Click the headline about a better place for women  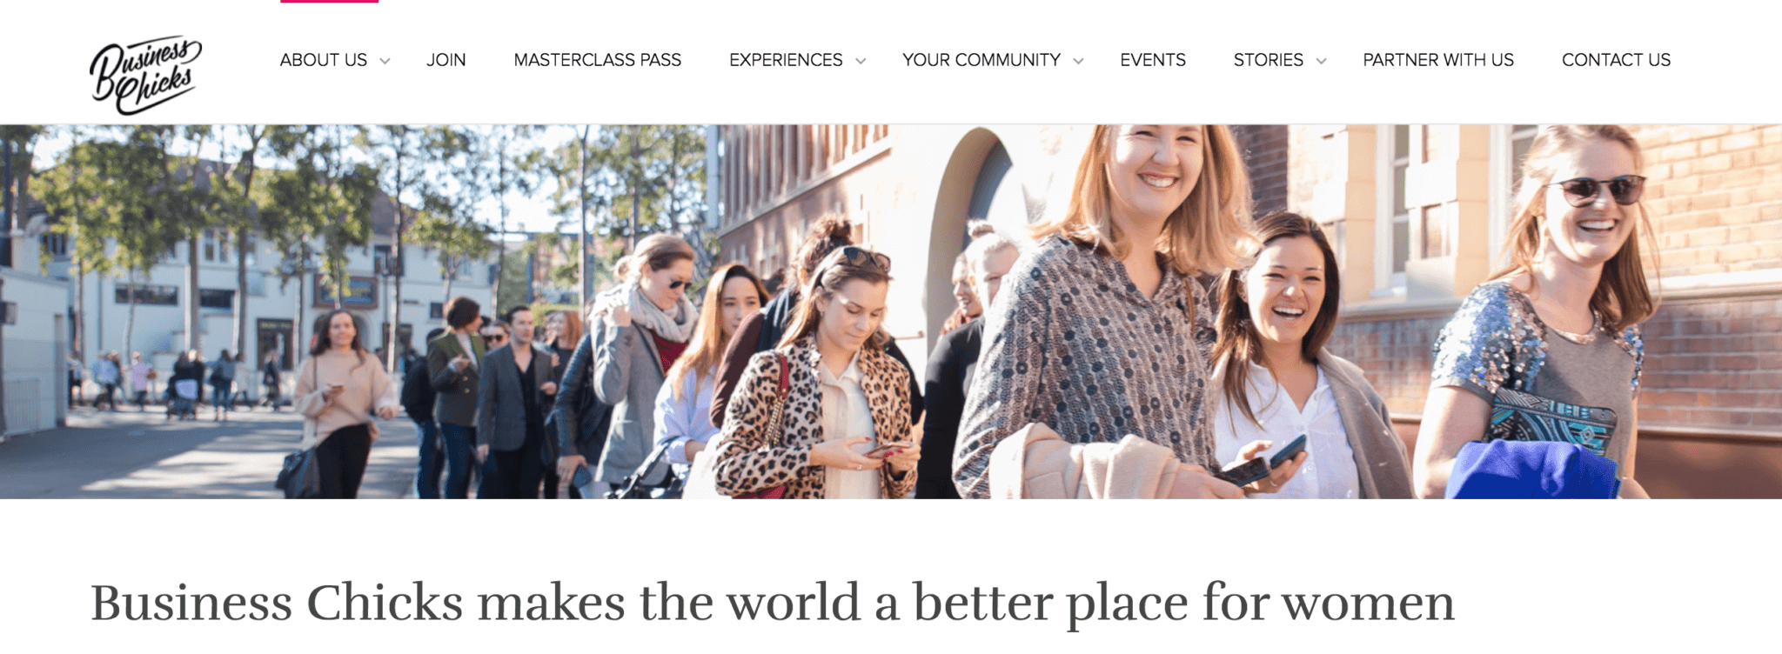[x=773, y=603]
